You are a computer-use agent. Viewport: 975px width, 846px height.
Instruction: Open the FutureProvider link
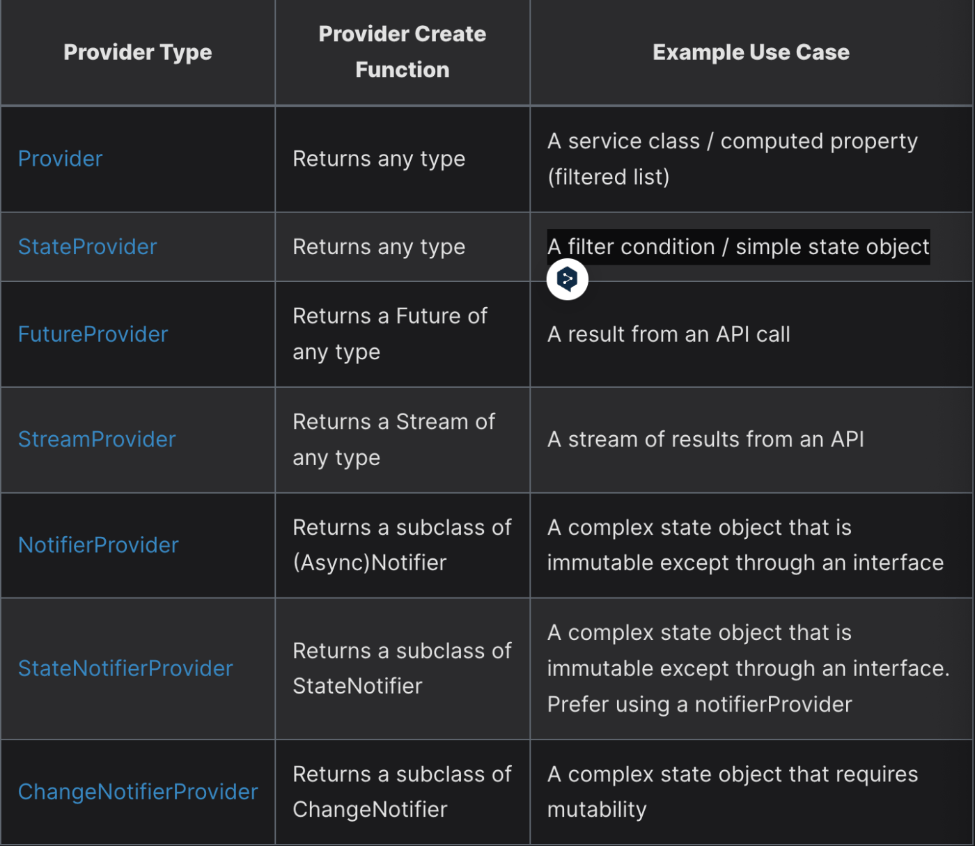coord(93,334)
